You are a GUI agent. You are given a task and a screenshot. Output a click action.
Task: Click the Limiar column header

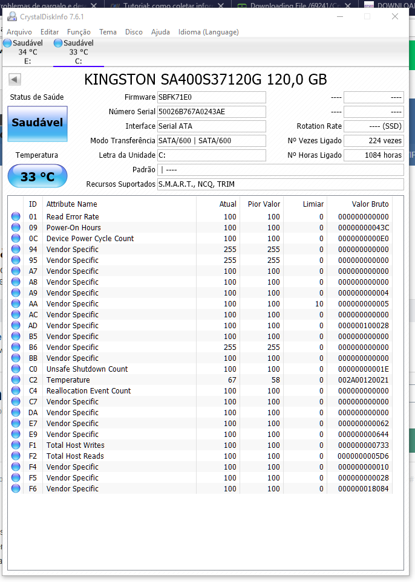pos(313,204)
